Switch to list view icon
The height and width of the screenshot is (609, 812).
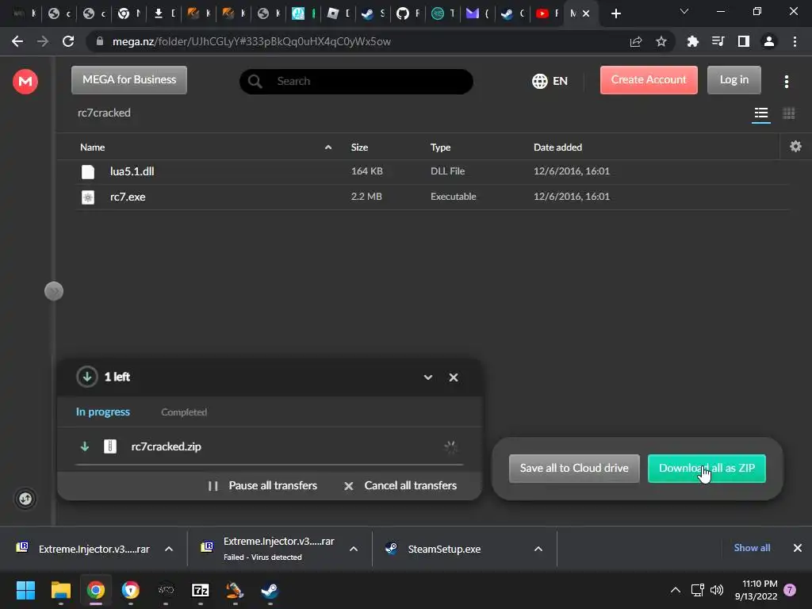[x=760, y=113]
